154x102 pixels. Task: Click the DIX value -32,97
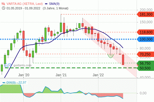[x=22, y=82]
